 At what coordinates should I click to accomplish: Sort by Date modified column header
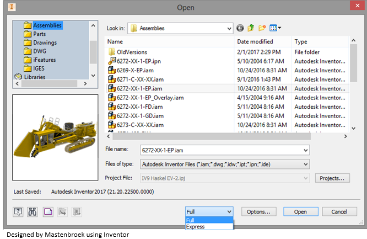[x=263, y=42]
